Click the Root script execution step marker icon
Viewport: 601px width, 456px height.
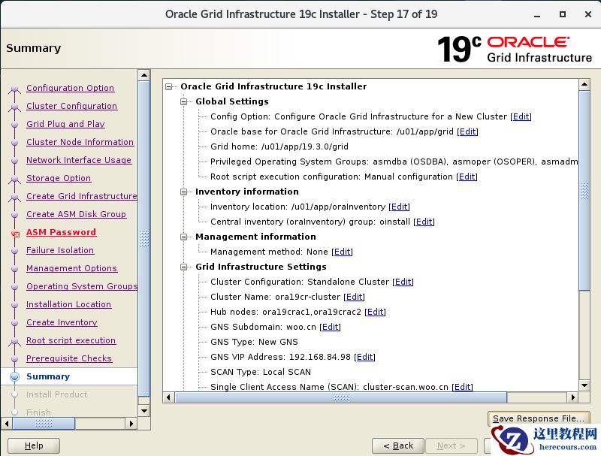(14, 341)
